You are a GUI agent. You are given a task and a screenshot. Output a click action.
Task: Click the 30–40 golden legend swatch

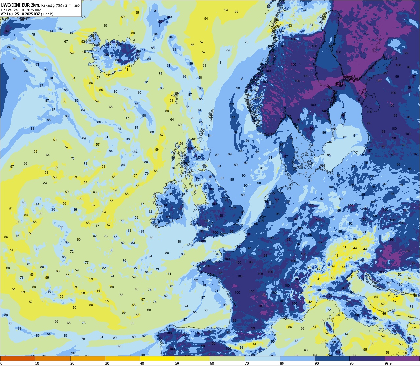coord(122,358)
